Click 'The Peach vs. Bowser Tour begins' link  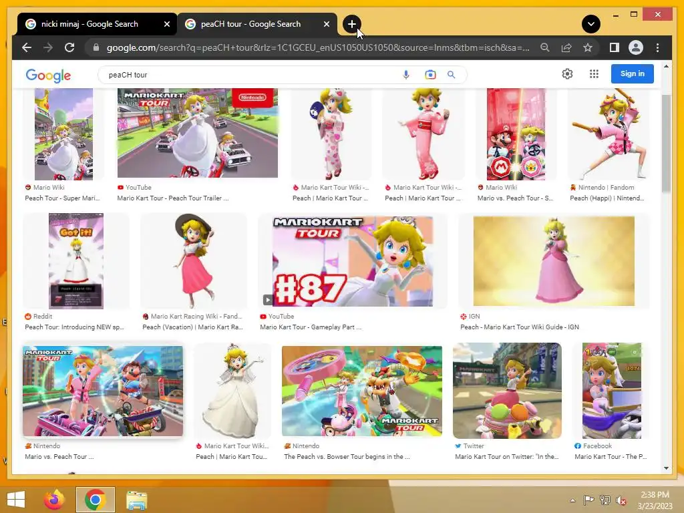[x=347, y=457]
